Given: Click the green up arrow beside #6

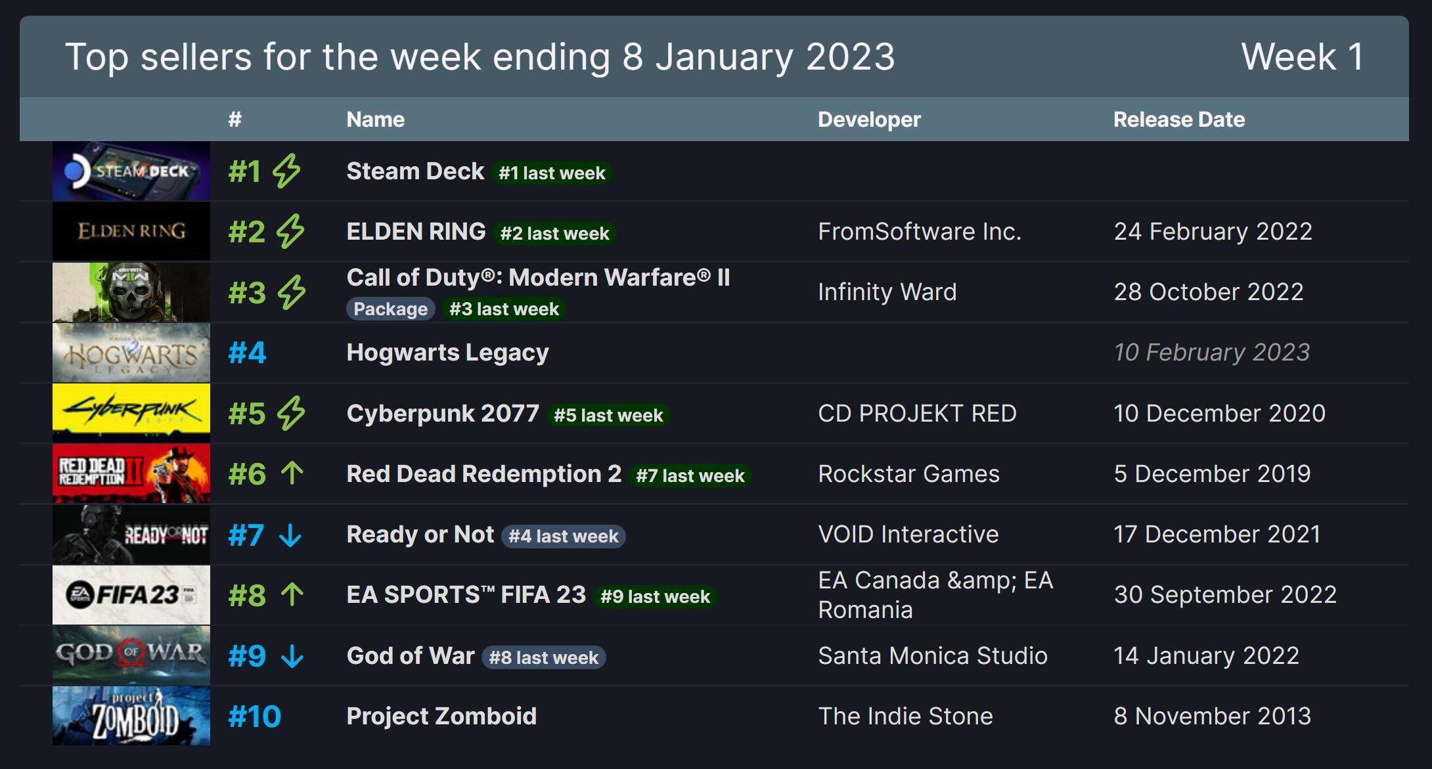Looking at the screenshot, I should pyautogui.click(x=292, y=473).
